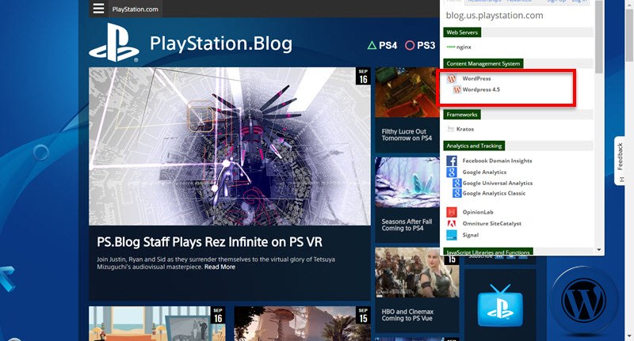Screen dimensions: 634x341
Task: Open the Sep 15 post thumbnail with palm trees
Action: [302, 324]
